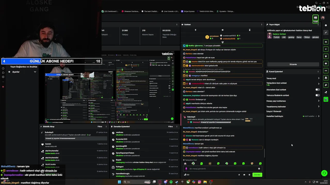The width and height of the screenshot is (330, 185).
Task: Select the clapperboard sidebar icon
Action: pyautogui.click(x=326, y=99)
